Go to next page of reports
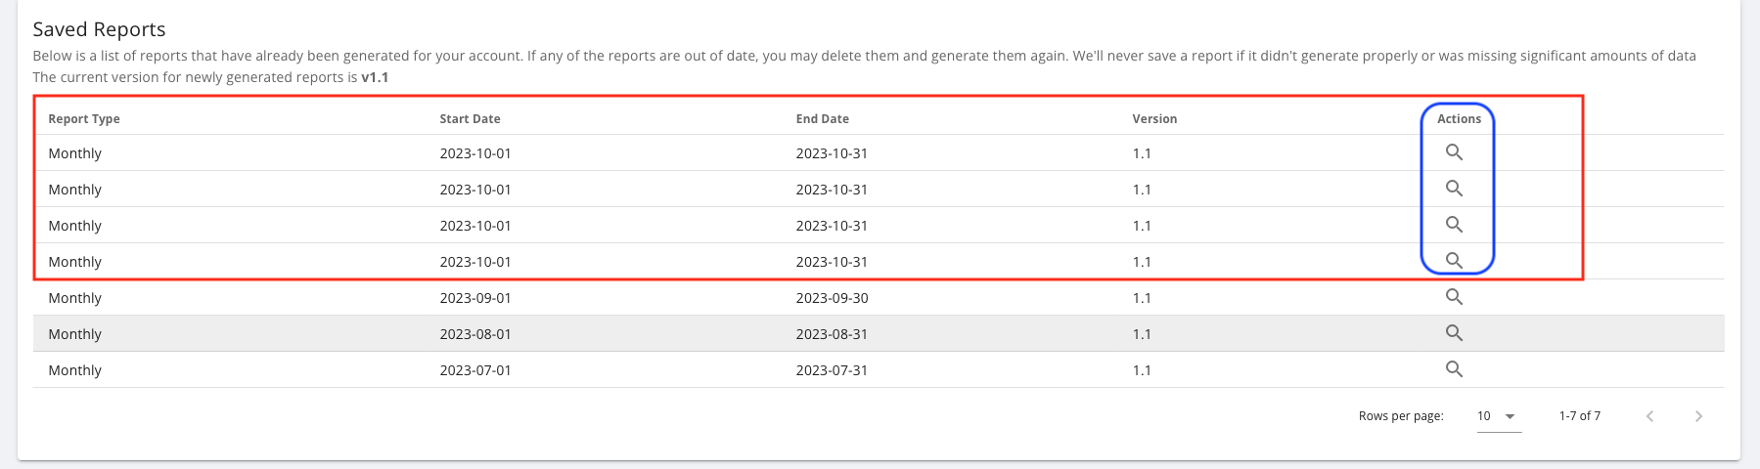 coord(1698,416)
